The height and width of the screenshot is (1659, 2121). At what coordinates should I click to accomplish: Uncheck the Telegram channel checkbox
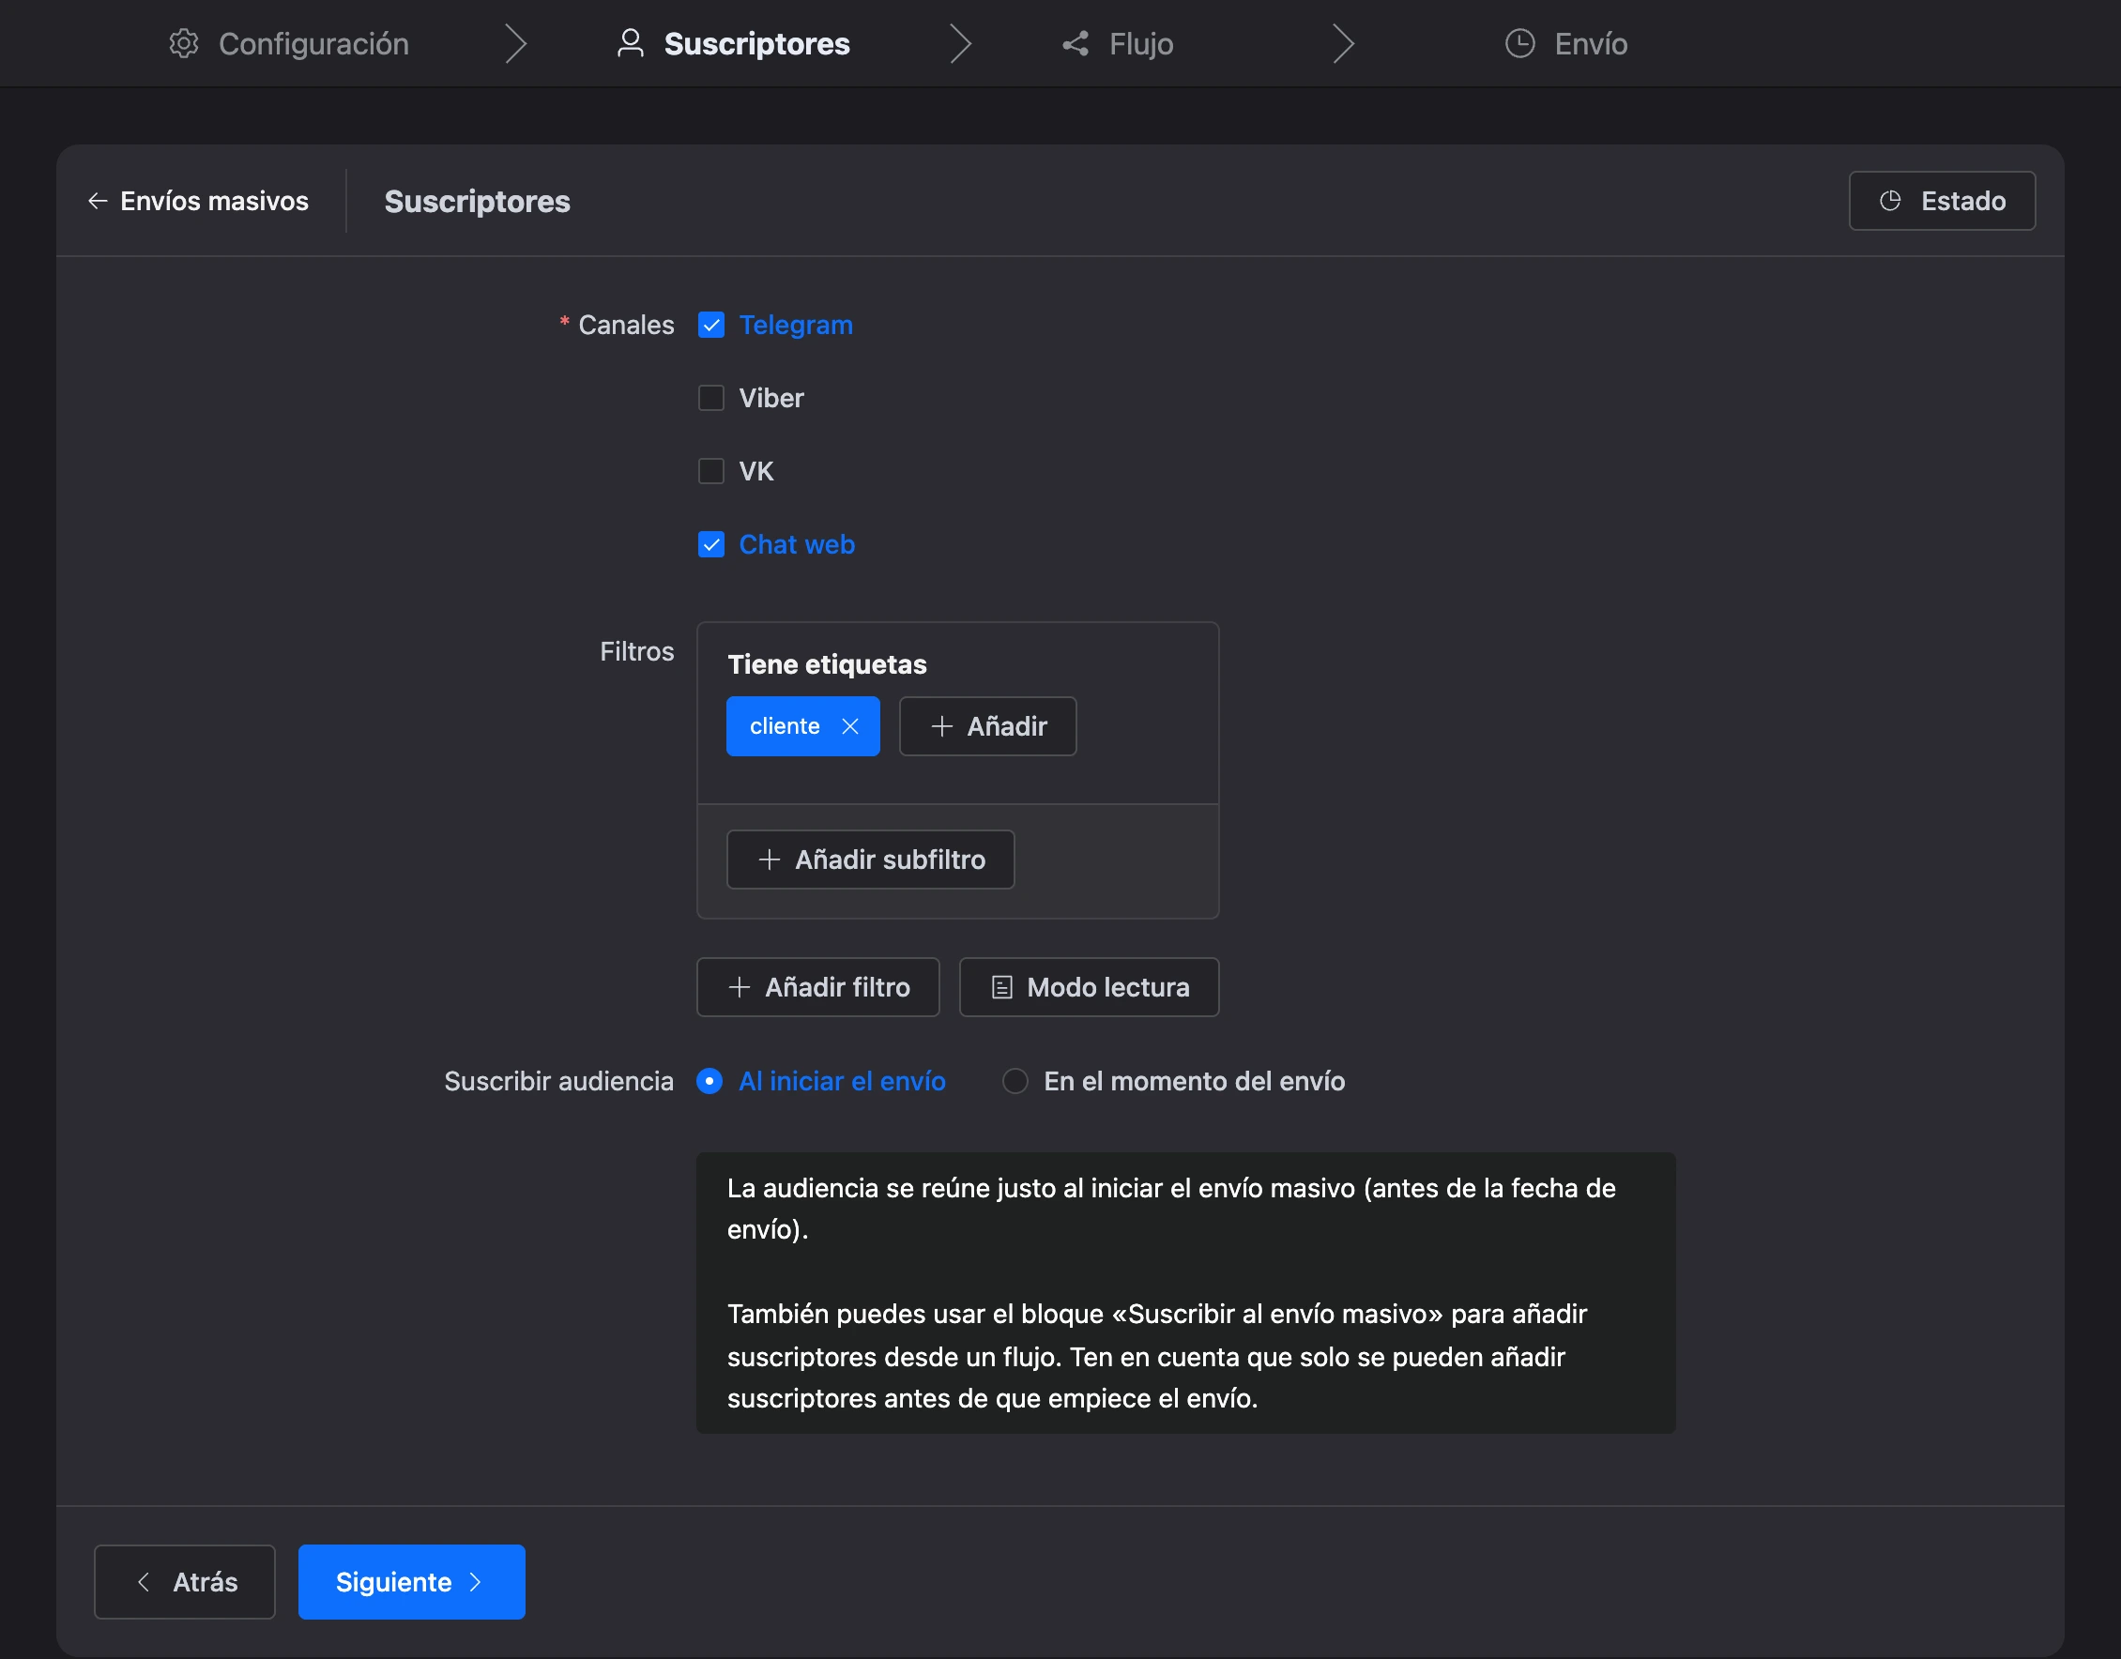711,326
